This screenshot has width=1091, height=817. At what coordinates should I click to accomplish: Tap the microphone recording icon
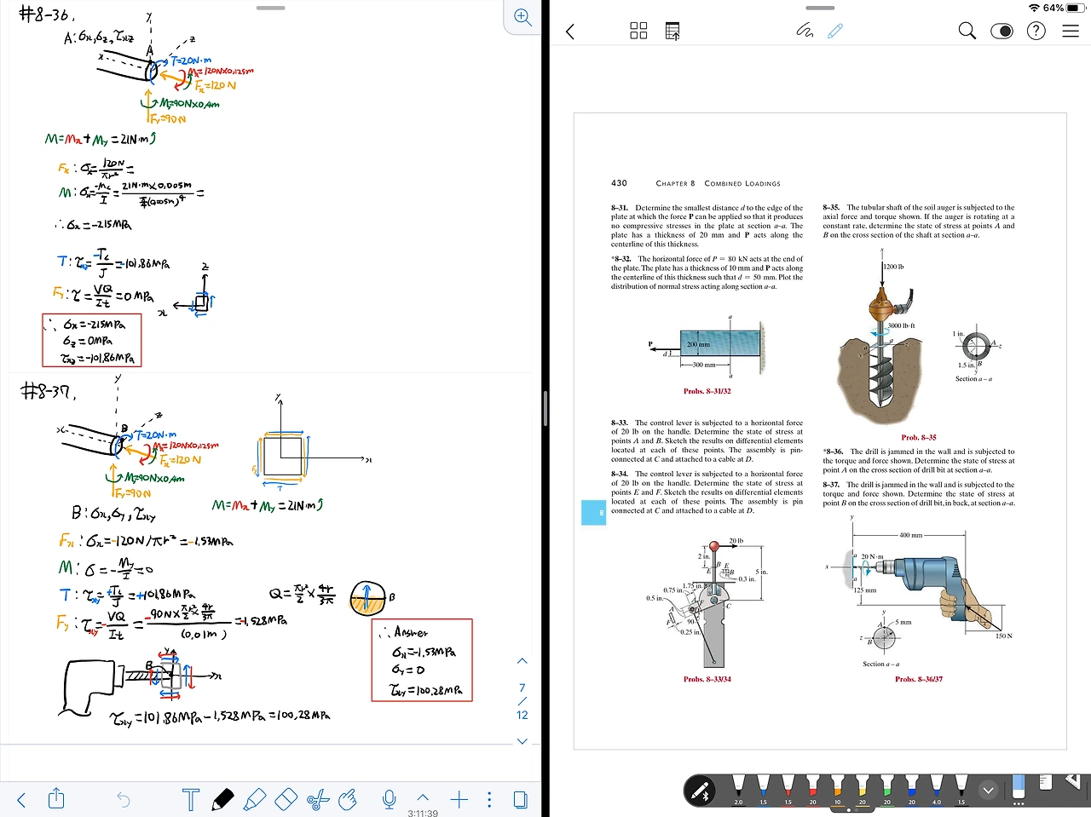pos(390,799)
